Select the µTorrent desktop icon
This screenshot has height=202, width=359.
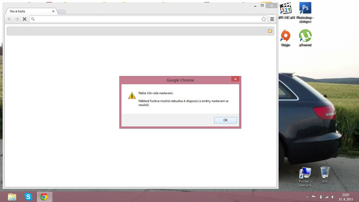click(305, 38)
